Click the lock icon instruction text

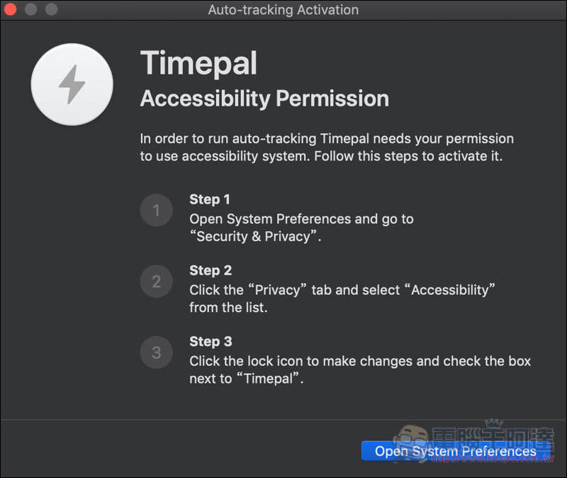(360, 361)
